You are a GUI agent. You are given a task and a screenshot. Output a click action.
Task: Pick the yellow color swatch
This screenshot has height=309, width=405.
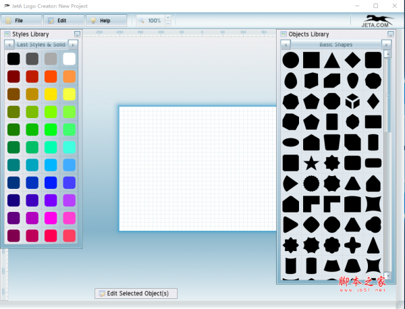51,94
